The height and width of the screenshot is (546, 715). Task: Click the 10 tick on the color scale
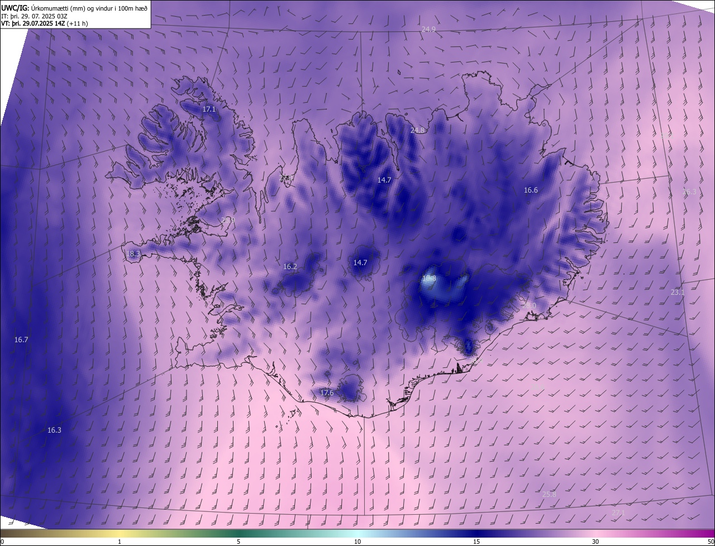357,542
